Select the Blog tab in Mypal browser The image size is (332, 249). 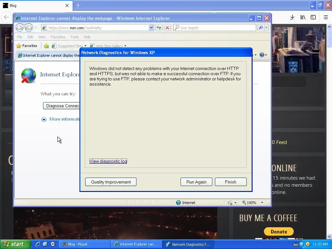36,6
